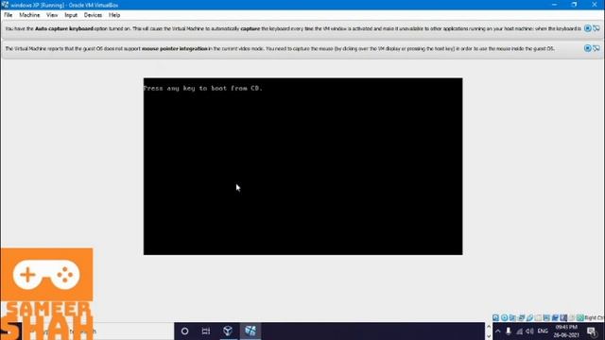605x340 pixels.
Task: Open the File menu
Action: tap(9, 15)
